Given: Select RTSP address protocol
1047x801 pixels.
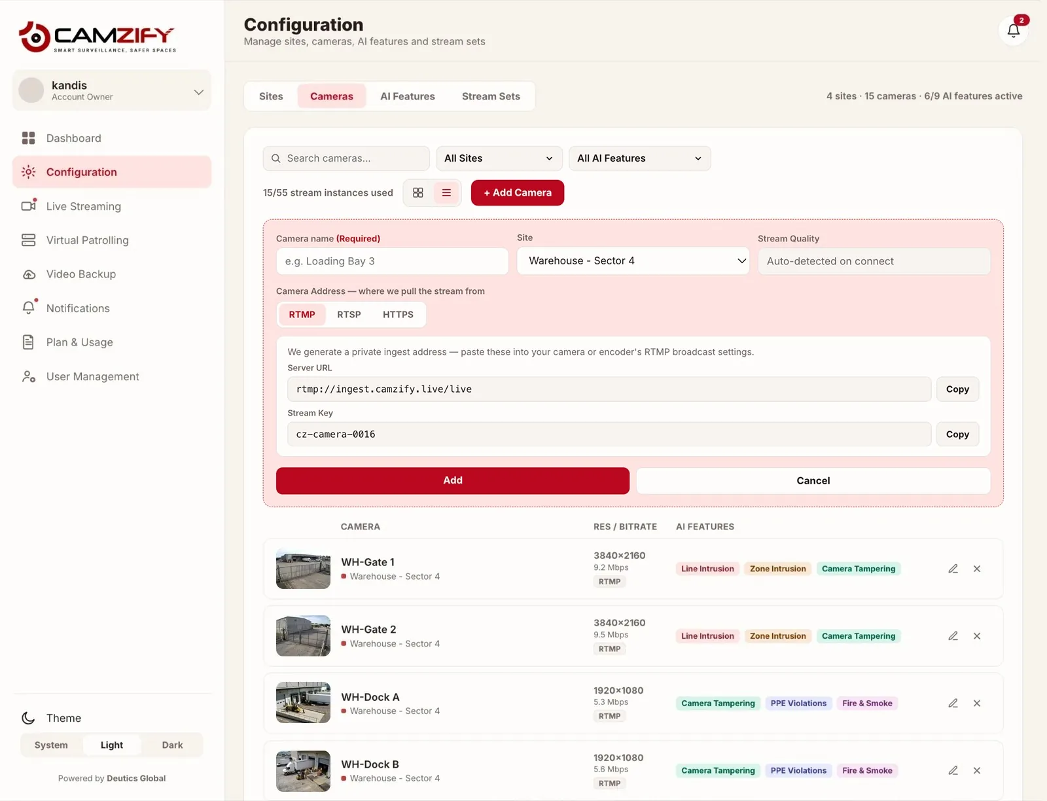Looking at the screenshot, I should pyautogui.click(x=349, y=315).
